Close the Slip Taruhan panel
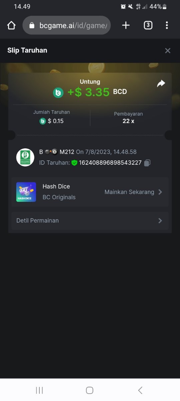180x401 pixels. (x=168, y=50)
